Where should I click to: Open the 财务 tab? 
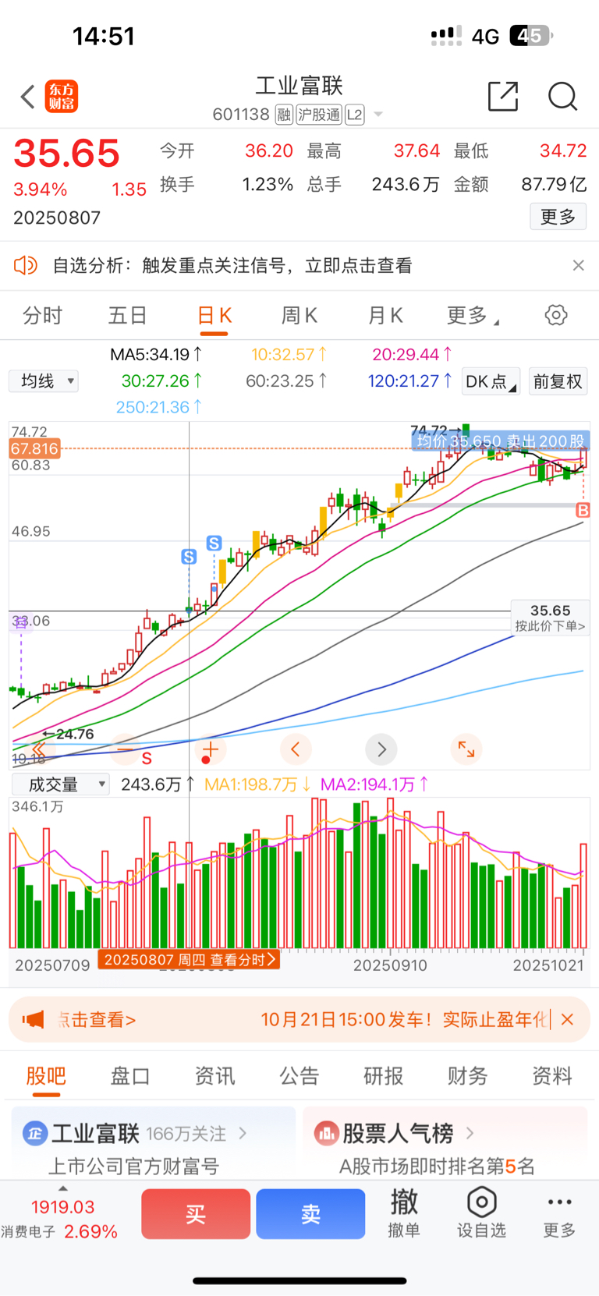pyautogui.click(x=468, y=1076)
